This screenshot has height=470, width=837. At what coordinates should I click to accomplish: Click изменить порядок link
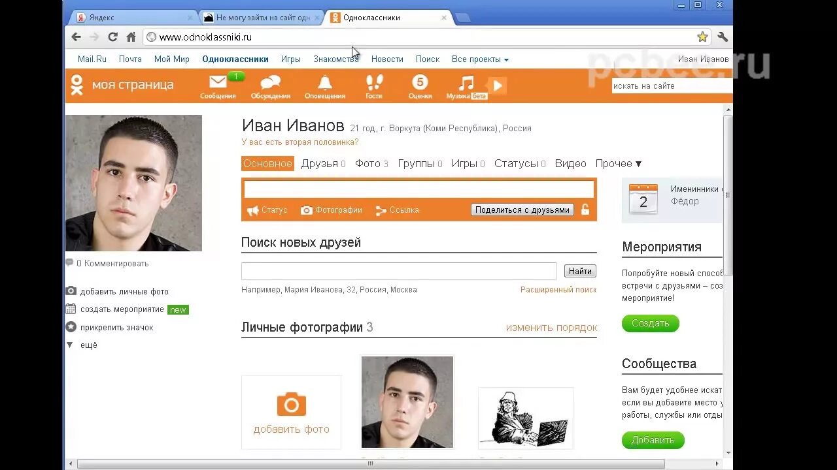[551, 328]
